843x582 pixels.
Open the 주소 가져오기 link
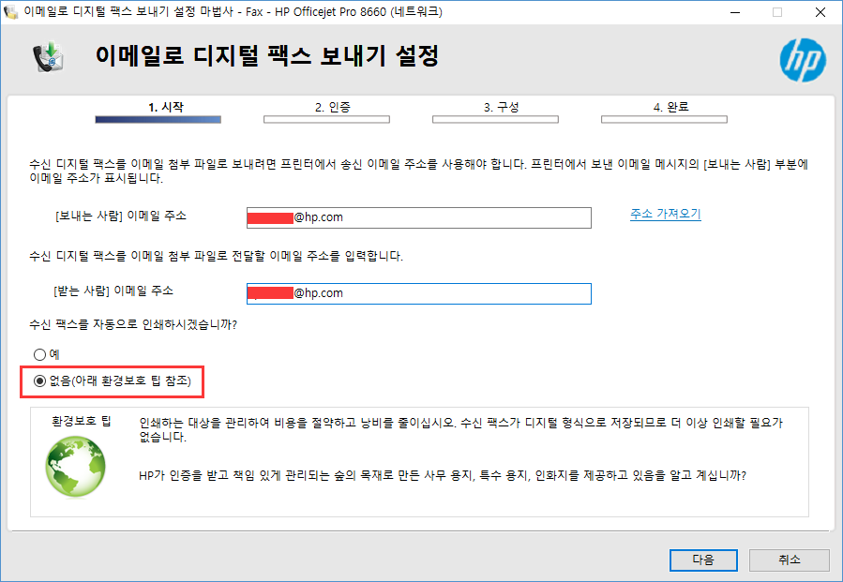(666, 214)
